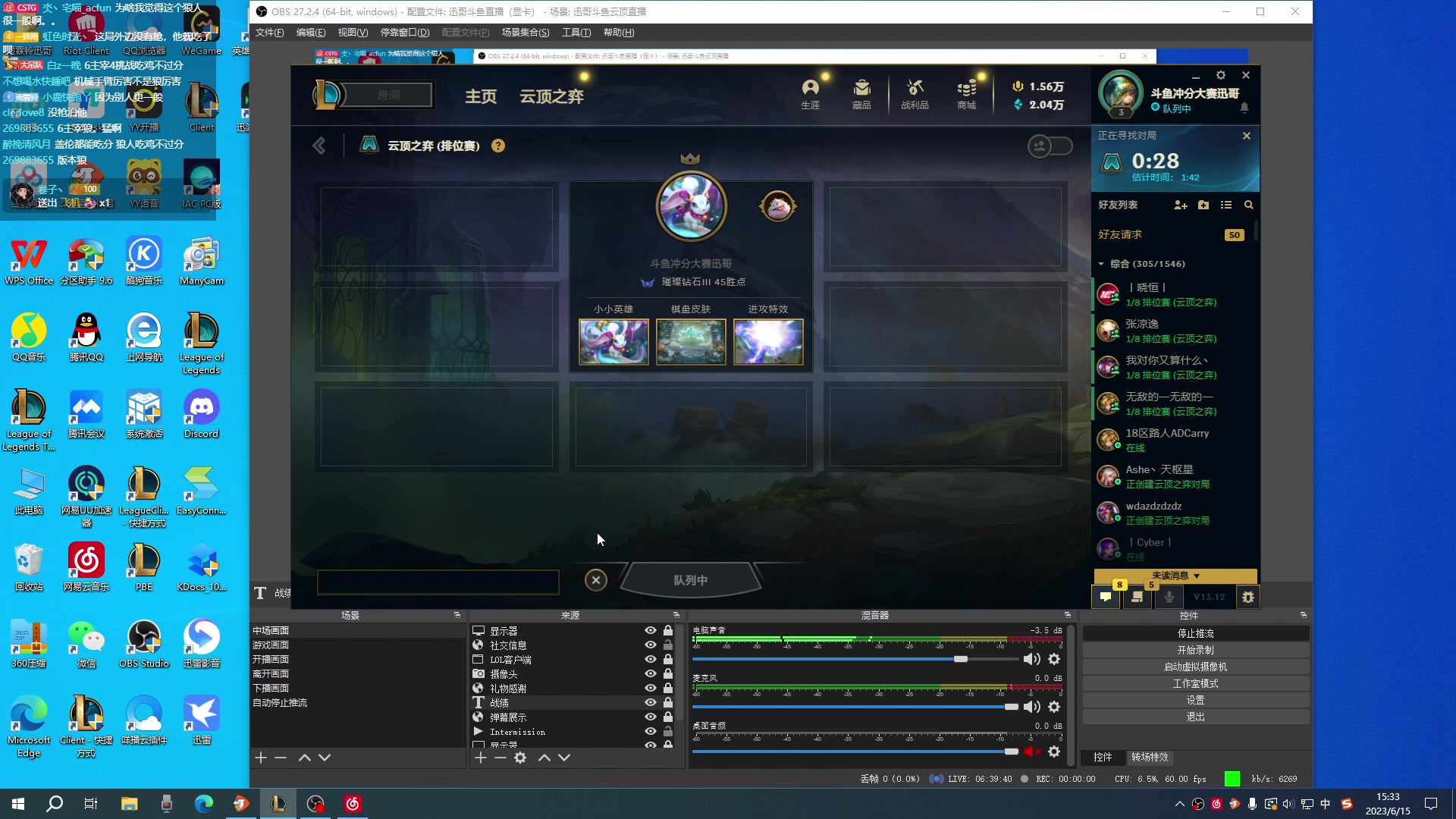Open the 商城 store icon

966,94
